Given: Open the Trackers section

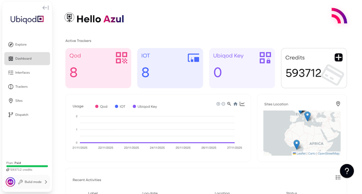Looking at the screenshot, I should [x=27, y=87].
